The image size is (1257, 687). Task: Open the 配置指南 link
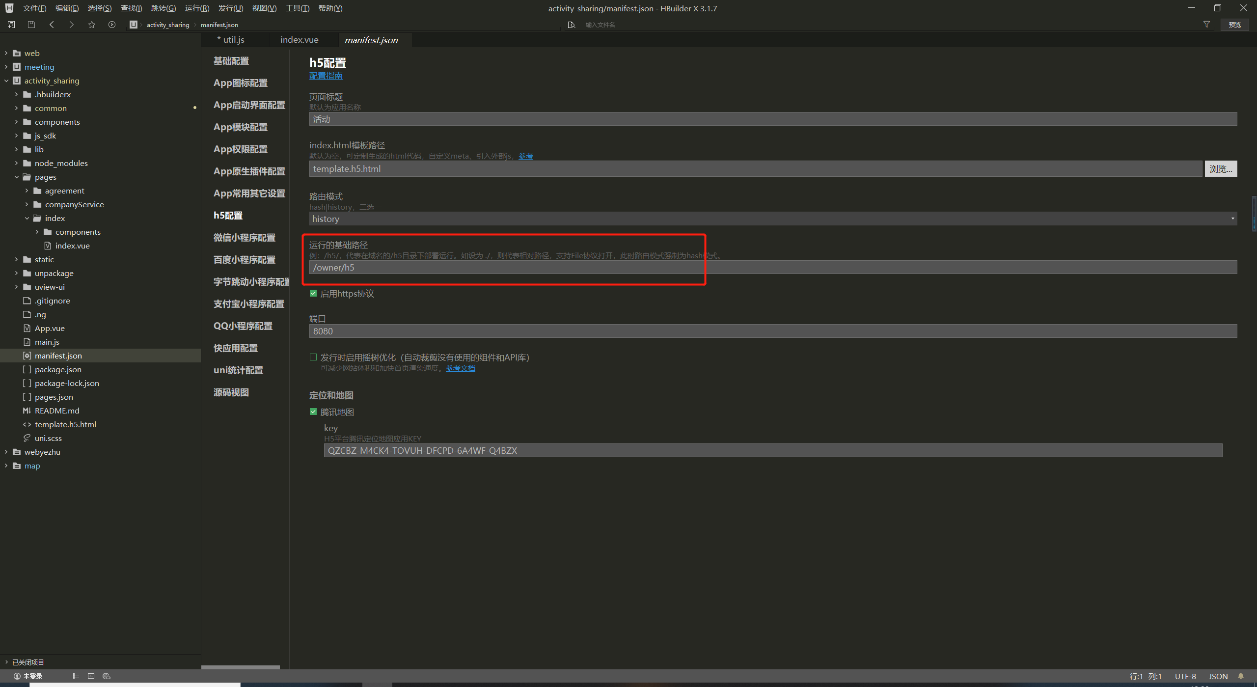click(326, 76)
